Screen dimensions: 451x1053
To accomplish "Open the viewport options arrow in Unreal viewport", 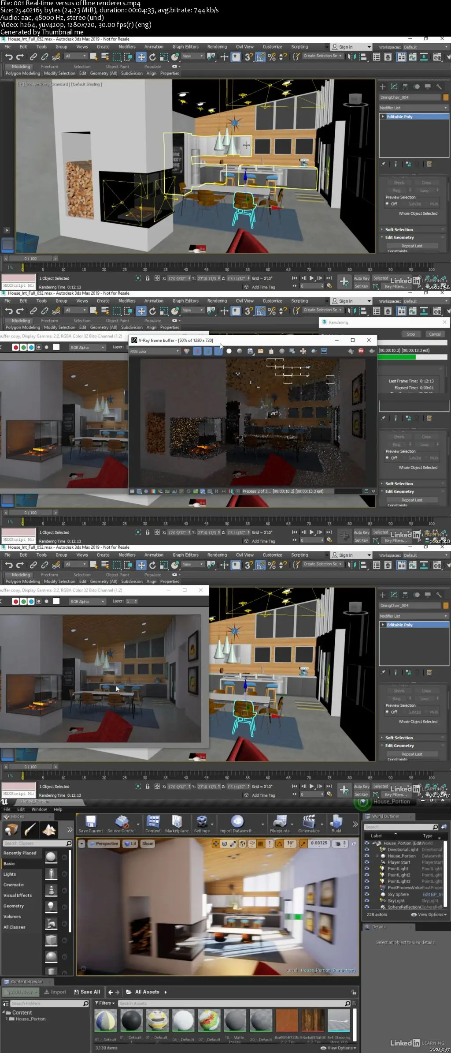I will coord(82,843).
